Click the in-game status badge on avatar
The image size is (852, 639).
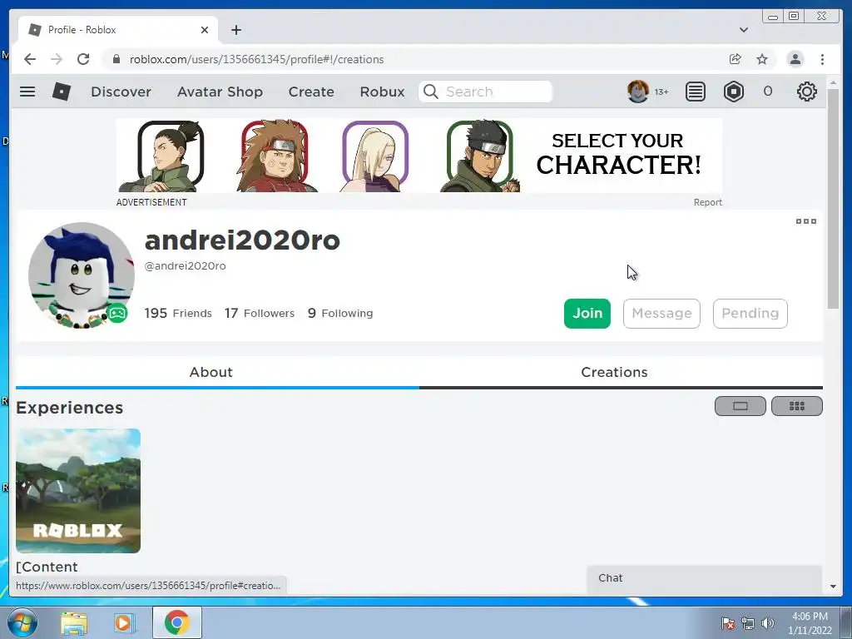pos(116,313)
